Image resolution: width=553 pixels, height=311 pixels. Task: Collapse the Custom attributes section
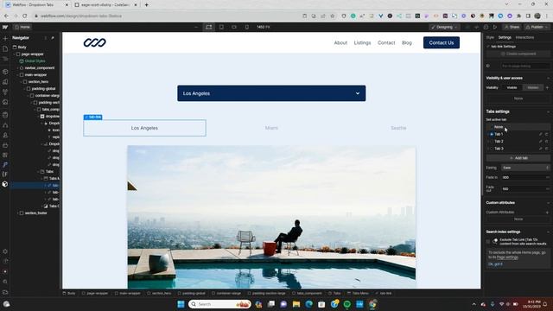(548, 203)
